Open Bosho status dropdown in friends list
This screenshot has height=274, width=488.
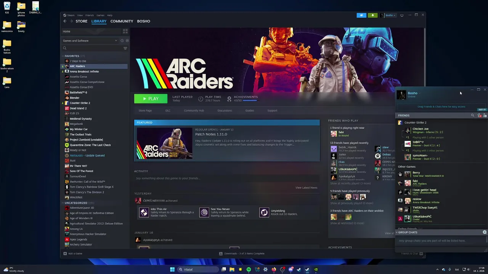[x=419, y=93]
